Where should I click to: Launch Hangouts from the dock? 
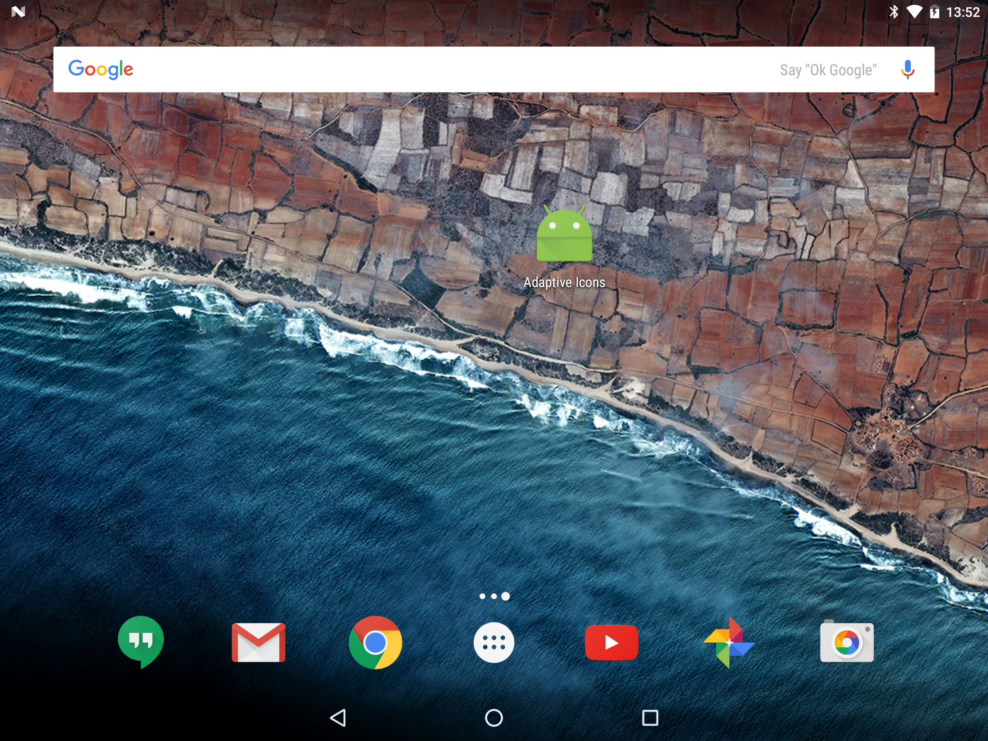141,642
